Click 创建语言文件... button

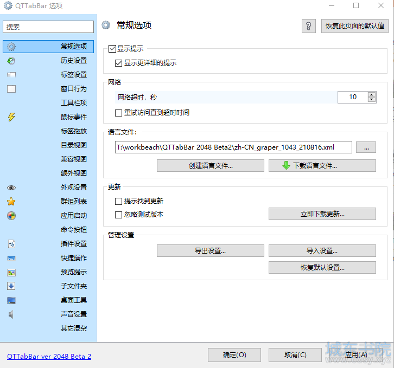point(211,166)
